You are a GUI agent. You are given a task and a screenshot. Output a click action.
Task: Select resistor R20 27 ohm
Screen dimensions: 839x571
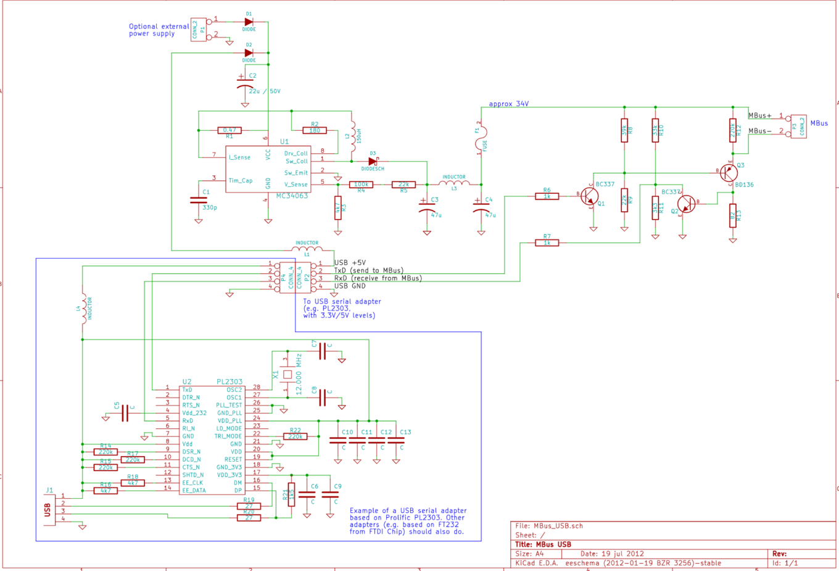[249, 517]
